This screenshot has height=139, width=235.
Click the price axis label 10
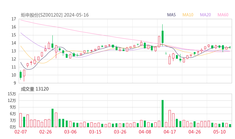[x=14, y=75]
